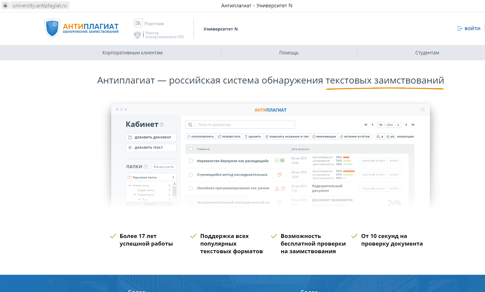Click УДАЛИТЬ in the toolbar
The width and height of the screenshot is (485, 292).
(253, 137)
